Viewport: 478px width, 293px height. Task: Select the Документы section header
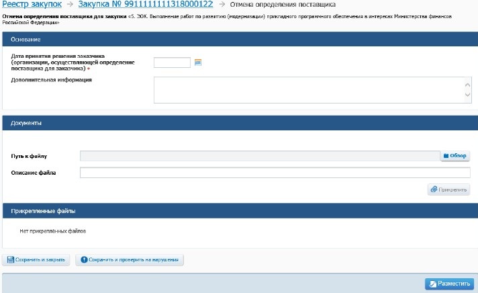pyautogui.click(x=27, y=123)
